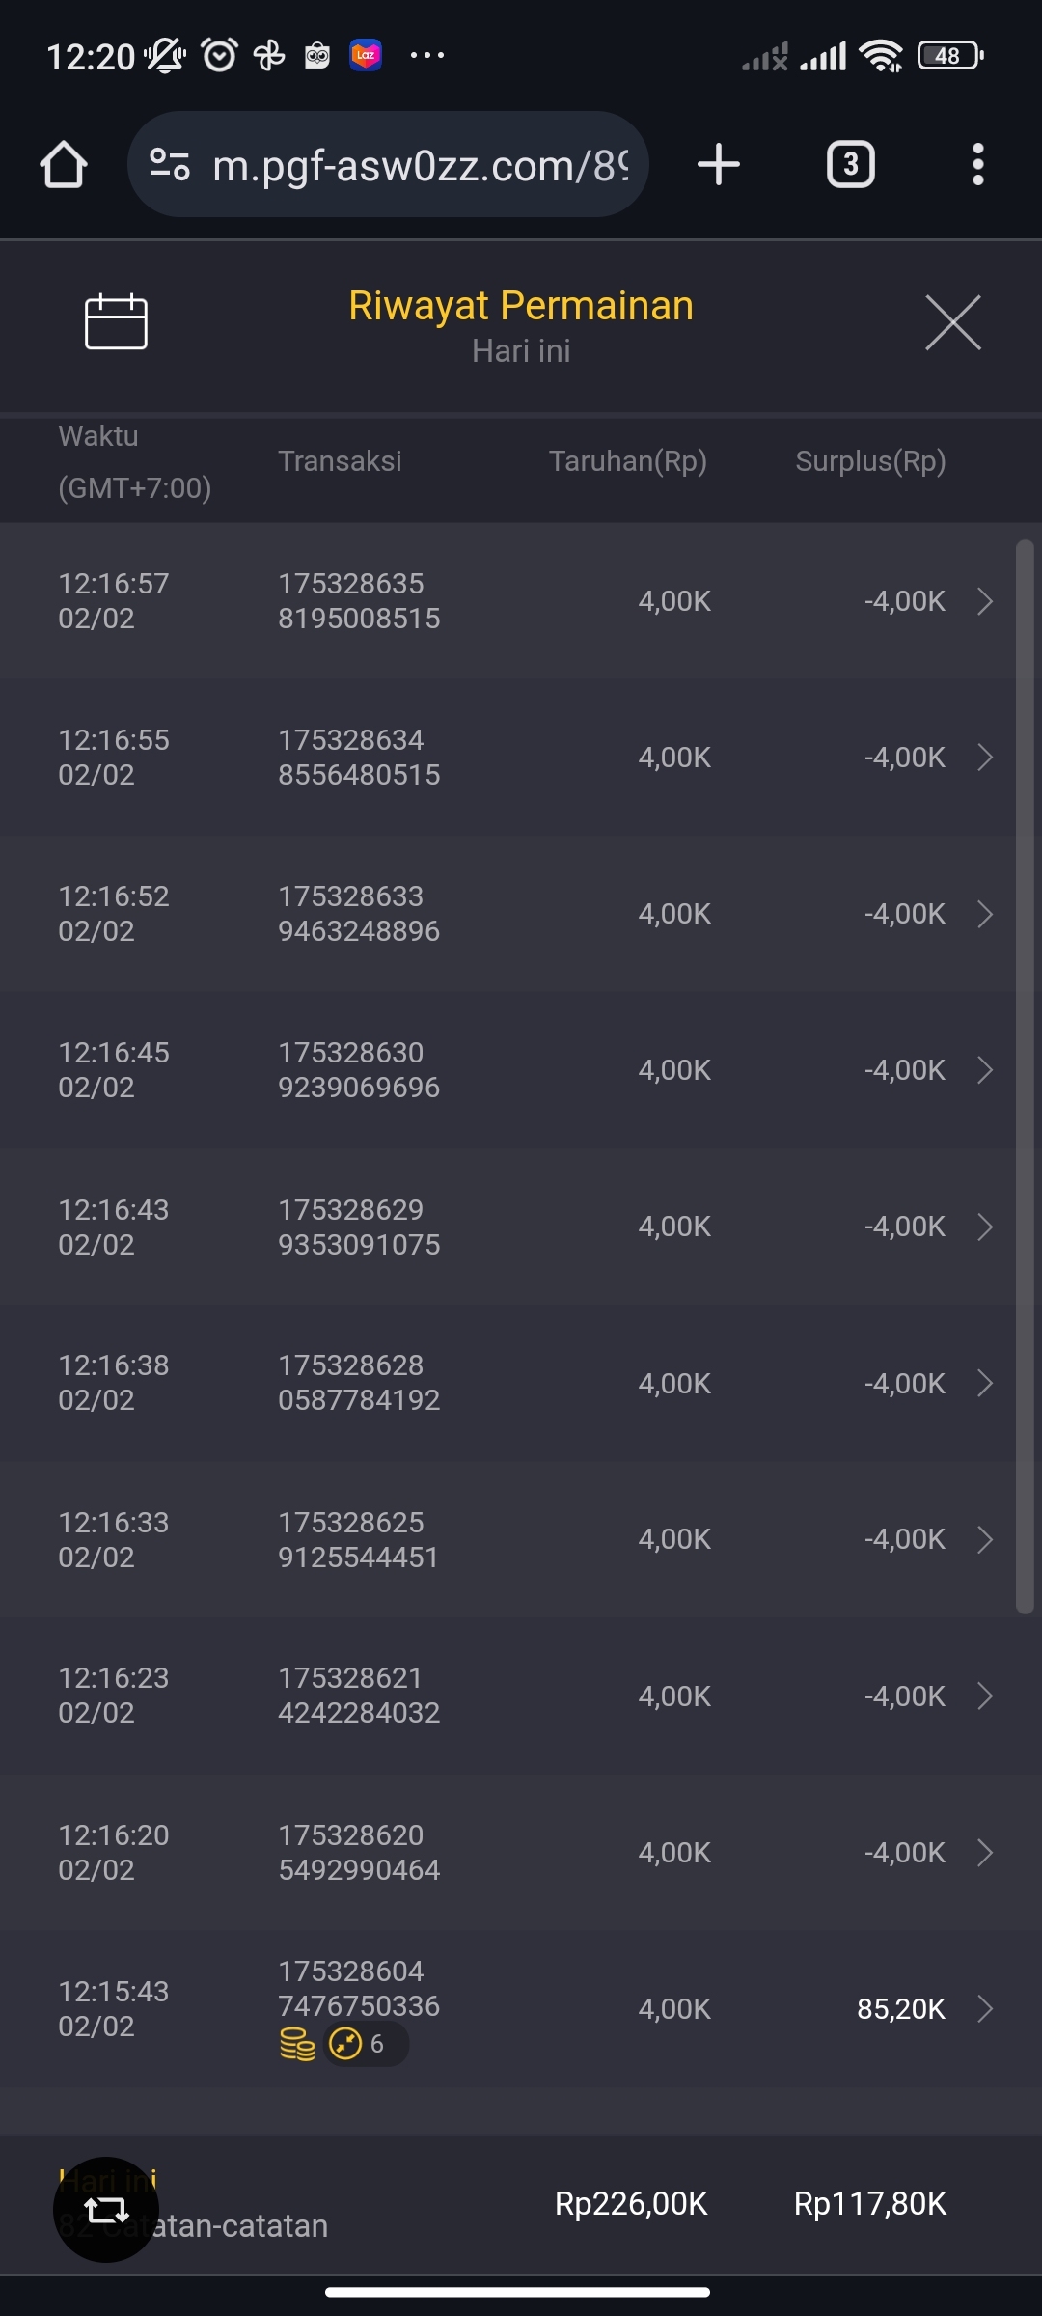Viewport: 1042px width, 2316px height.
Task: Select the 12:16:45 transaction row
Action: [x=502, y=1070]
